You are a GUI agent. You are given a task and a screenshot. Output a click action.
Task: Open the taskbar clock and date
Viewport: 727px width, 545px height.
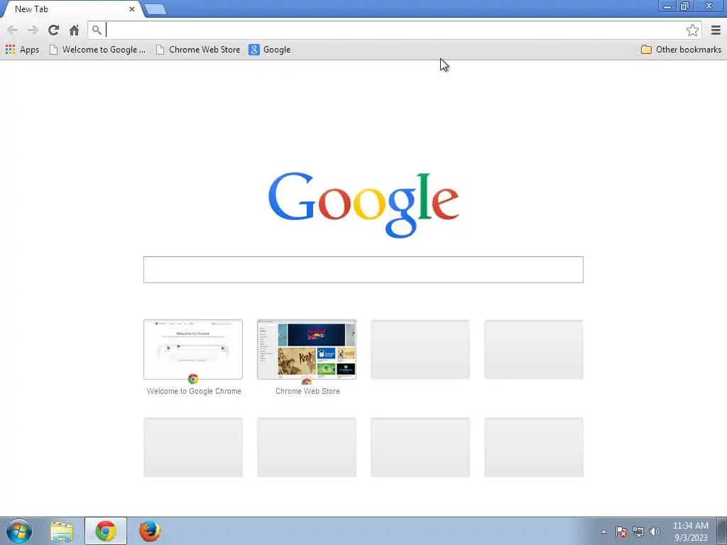[x=690, y=532]
